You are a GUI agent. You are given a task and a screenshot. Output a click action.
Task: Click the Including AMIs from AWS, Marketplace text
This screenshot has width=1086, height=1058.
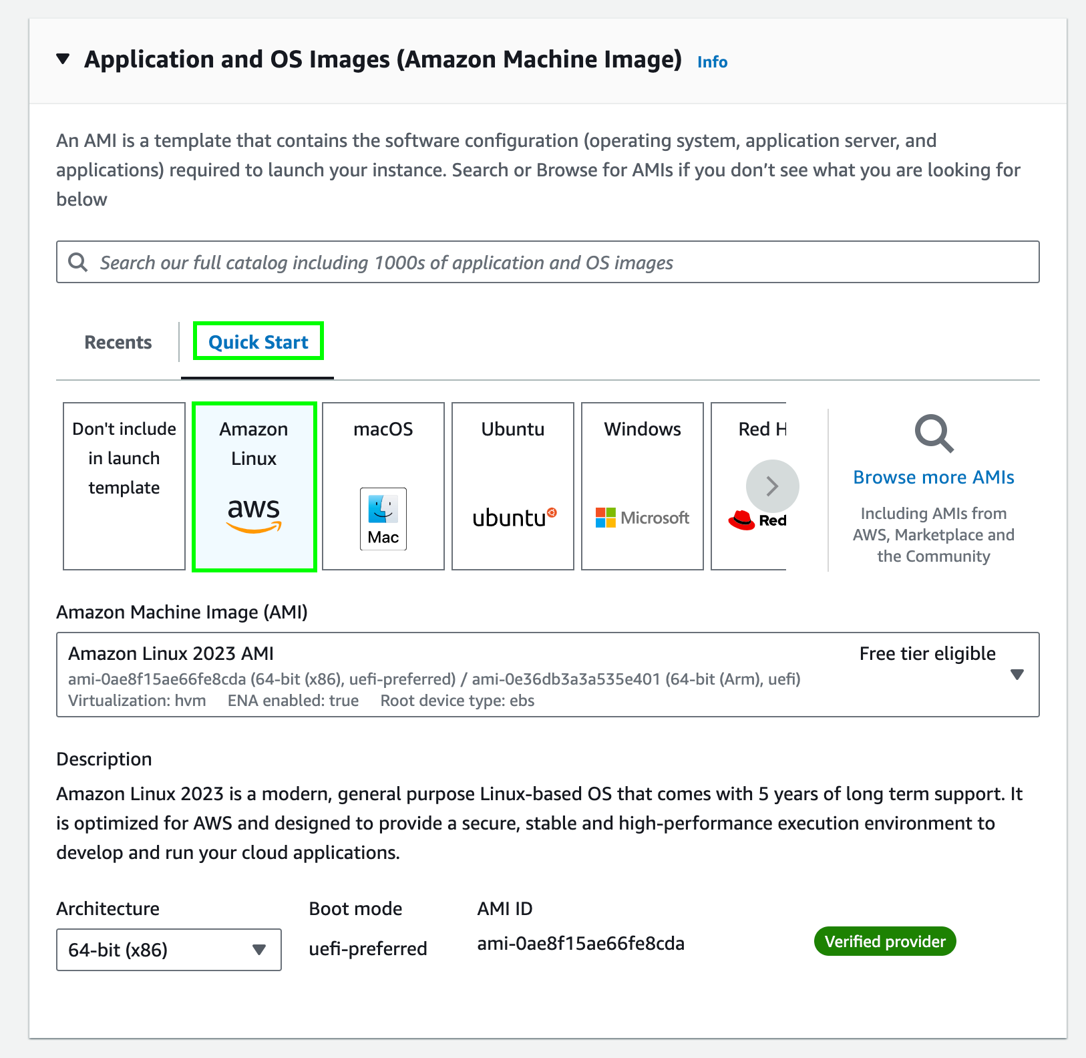[x=934, y=534]
